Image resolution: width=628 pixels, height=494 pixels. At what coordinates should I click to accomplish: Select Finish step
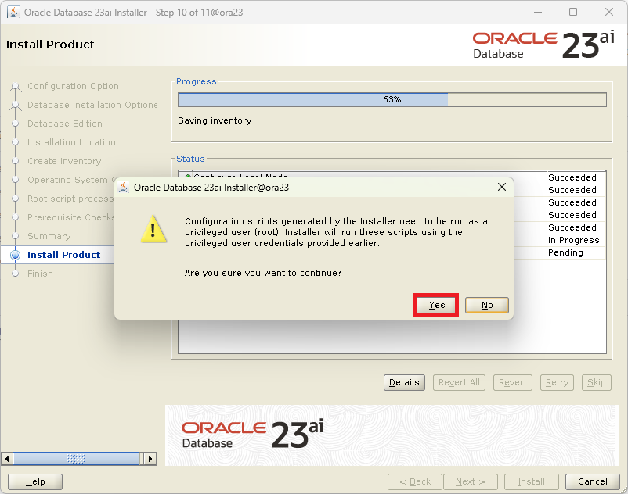(x=40, y=274)
